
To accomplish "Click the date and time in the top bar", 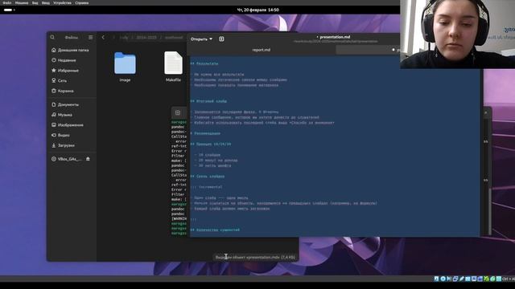I will pyautogui.click(x=257, y=10).
